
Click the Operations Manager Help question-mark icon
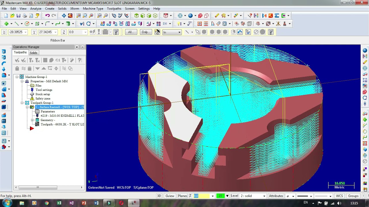coord(80,60)
